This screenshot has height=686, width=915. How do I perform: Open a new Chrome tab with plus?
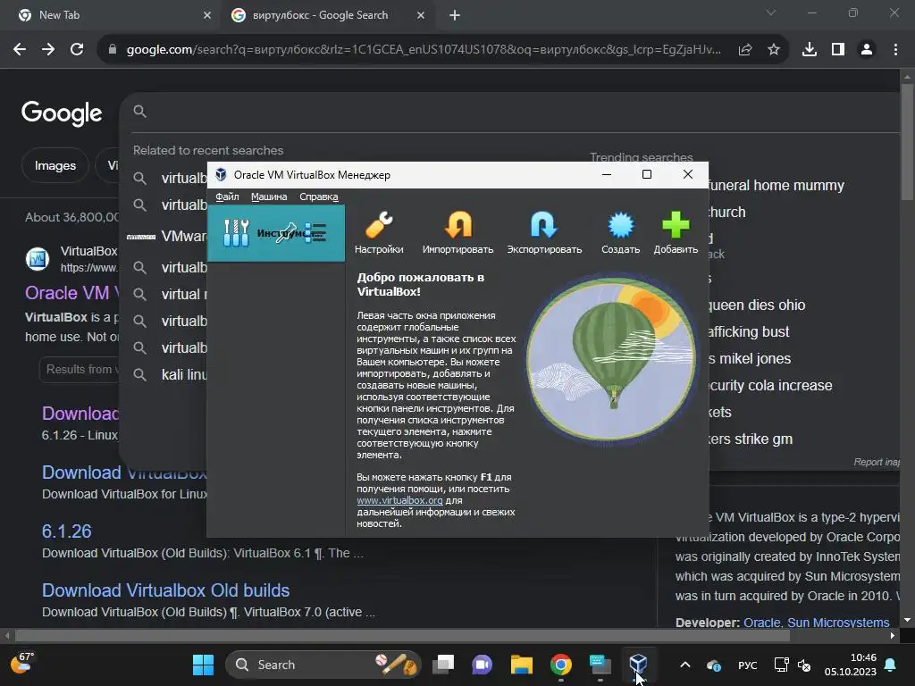point(455,15)
